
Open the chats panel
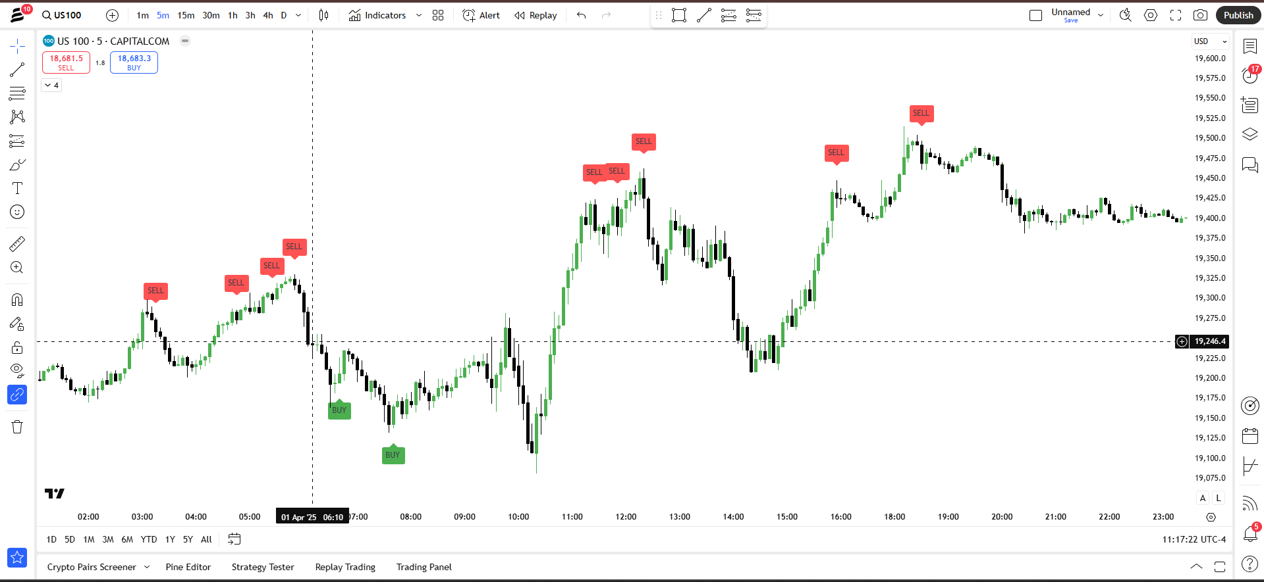pos(1250,164)
